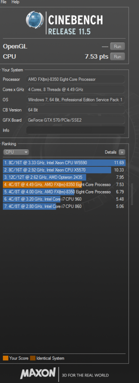Open the CPU ranking dropdown
The image size is (139, 383).
[x=16, y=152]
